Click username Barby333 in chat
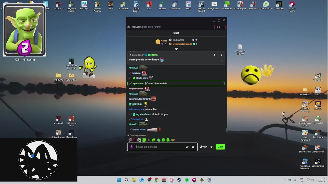Screen dimensions: 328x184 point(138,119)
